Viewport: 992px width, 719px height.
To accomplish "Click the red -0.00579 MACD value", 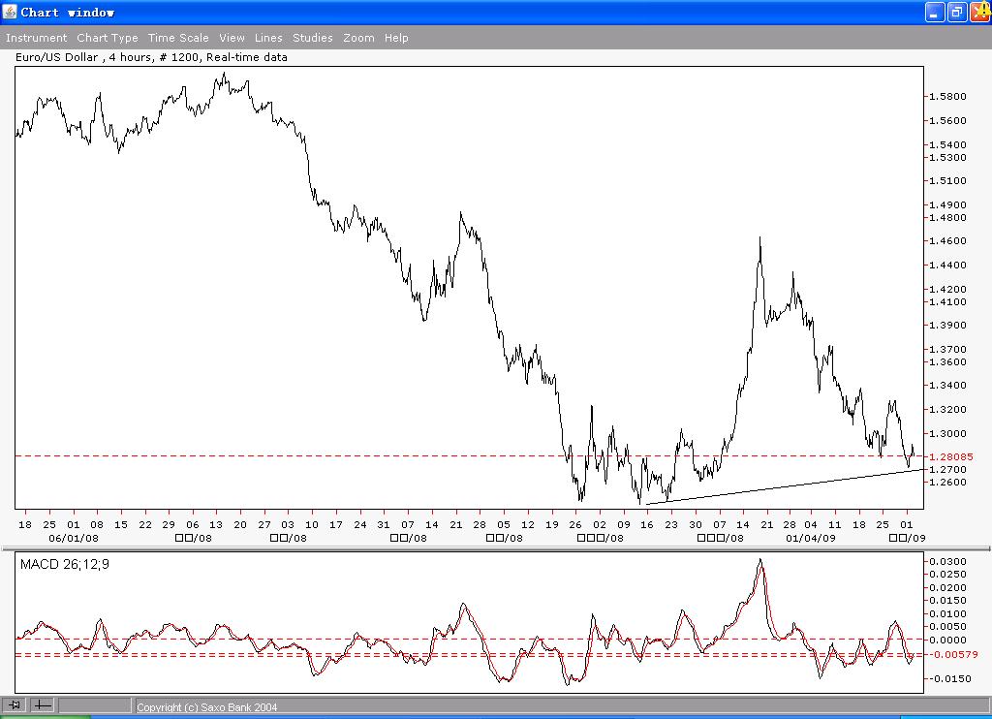I will 953,654.
